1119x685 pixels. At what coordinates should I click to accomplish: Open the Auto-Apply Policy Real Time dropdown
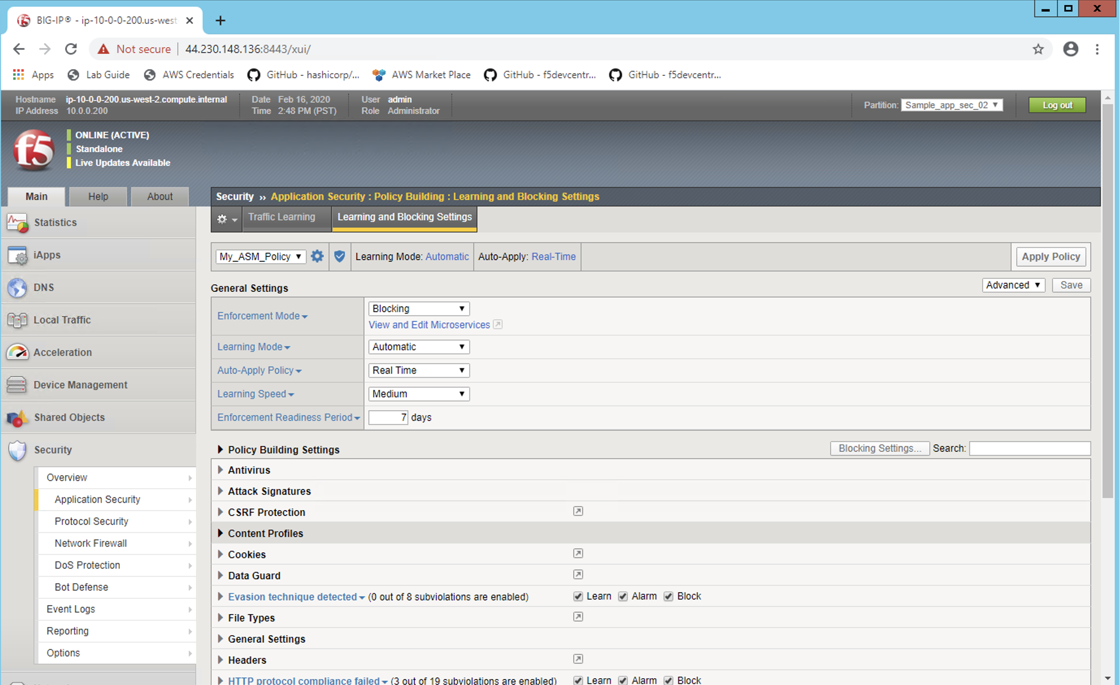[x=419, y=371]
